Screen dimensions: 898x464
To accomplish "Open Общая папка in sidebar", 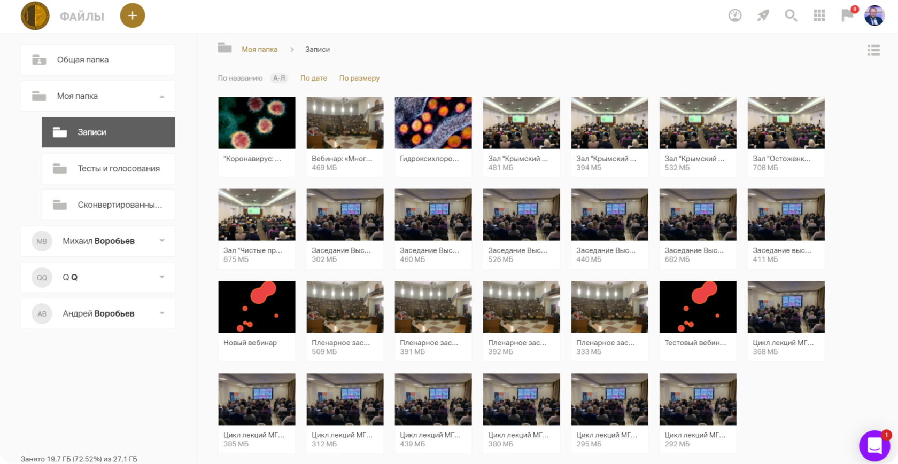I will 98,60.
